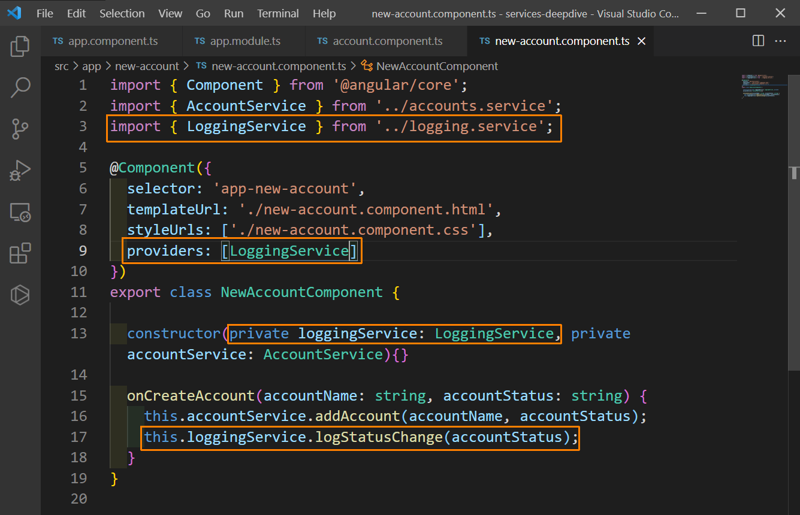This screenshot has height=515, width=800.
Task: Click the onCreateAccount method name
Action: (191, 395)
